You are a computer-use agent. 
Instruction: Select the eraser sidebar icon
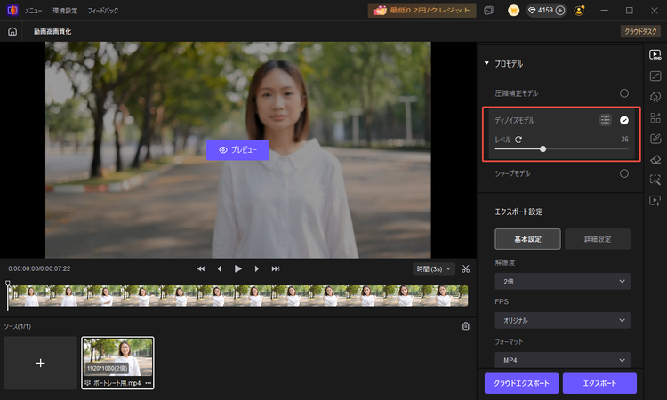(x=655, y=159)
